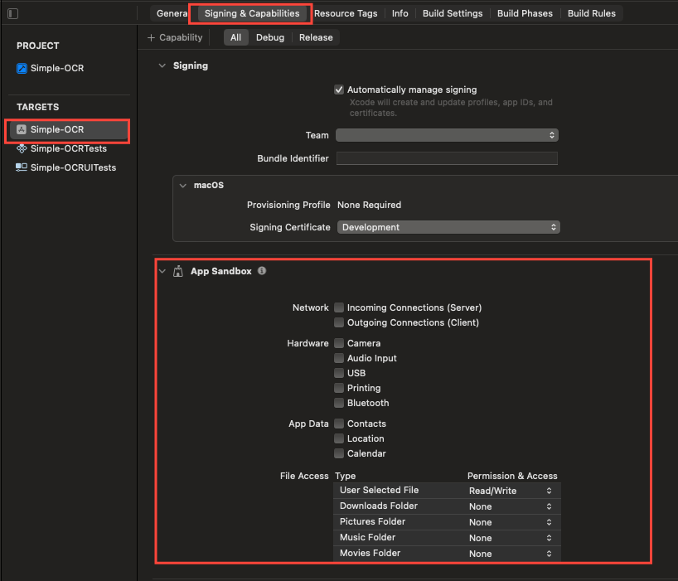Open the Build Phases tab
678x581 pixels.
pyautogui.click(x=525, y=13)
